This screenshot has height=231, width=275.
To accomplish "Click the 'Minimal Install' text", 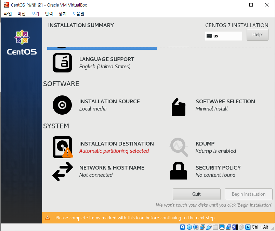I will 211,109.
